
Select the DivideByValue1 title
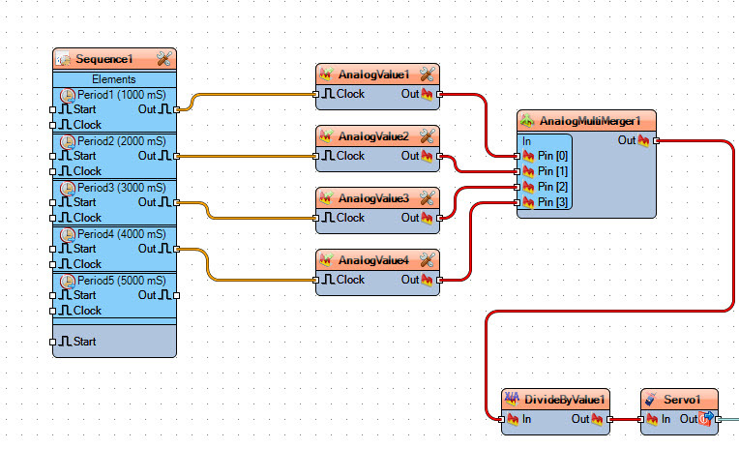564,400
